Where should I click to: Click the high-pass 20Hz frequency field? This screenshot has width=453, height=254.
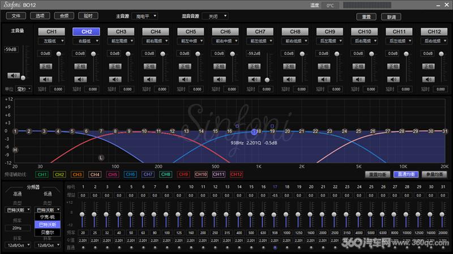coord(18,228)
